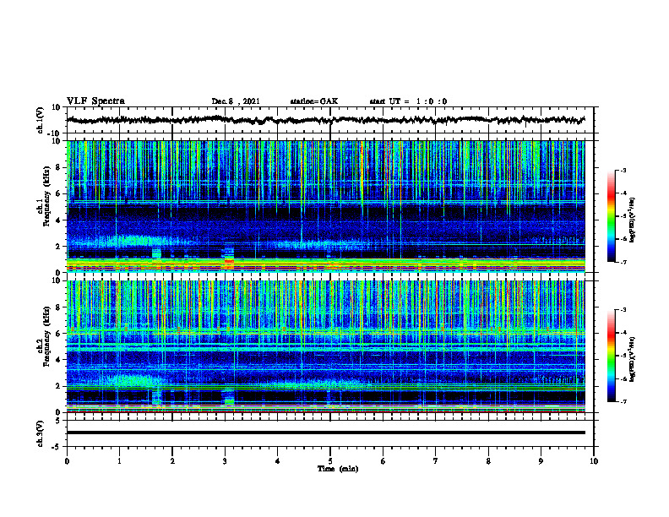669x517 pixels.
Task: Click the ch.1 voltage waveform trace
Action: (325, 120)
